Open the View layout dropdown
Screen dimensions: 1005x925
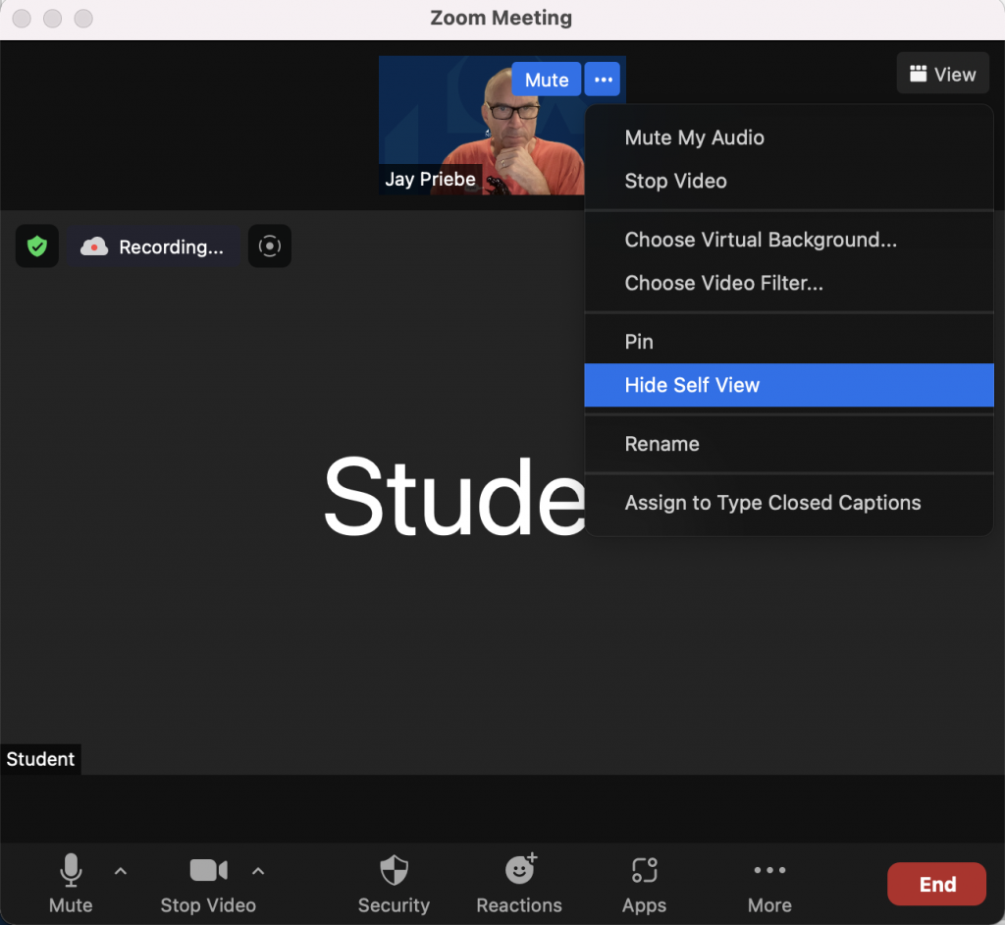click(x=942, y=74)
